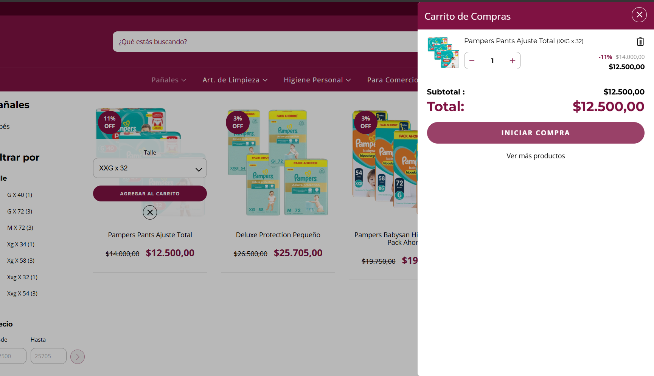This screenshot has width=654, height=376.
Task: Apply price filter arrow button
Action: point(78,356)
